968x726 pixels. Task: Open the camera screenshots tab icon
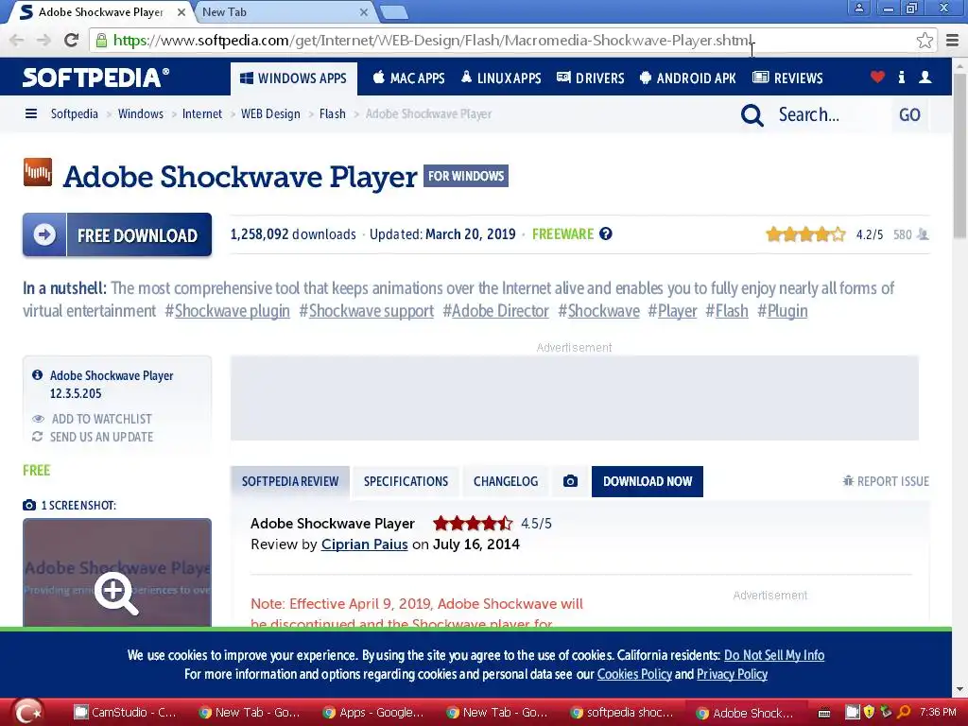click(x=570, y=481)
